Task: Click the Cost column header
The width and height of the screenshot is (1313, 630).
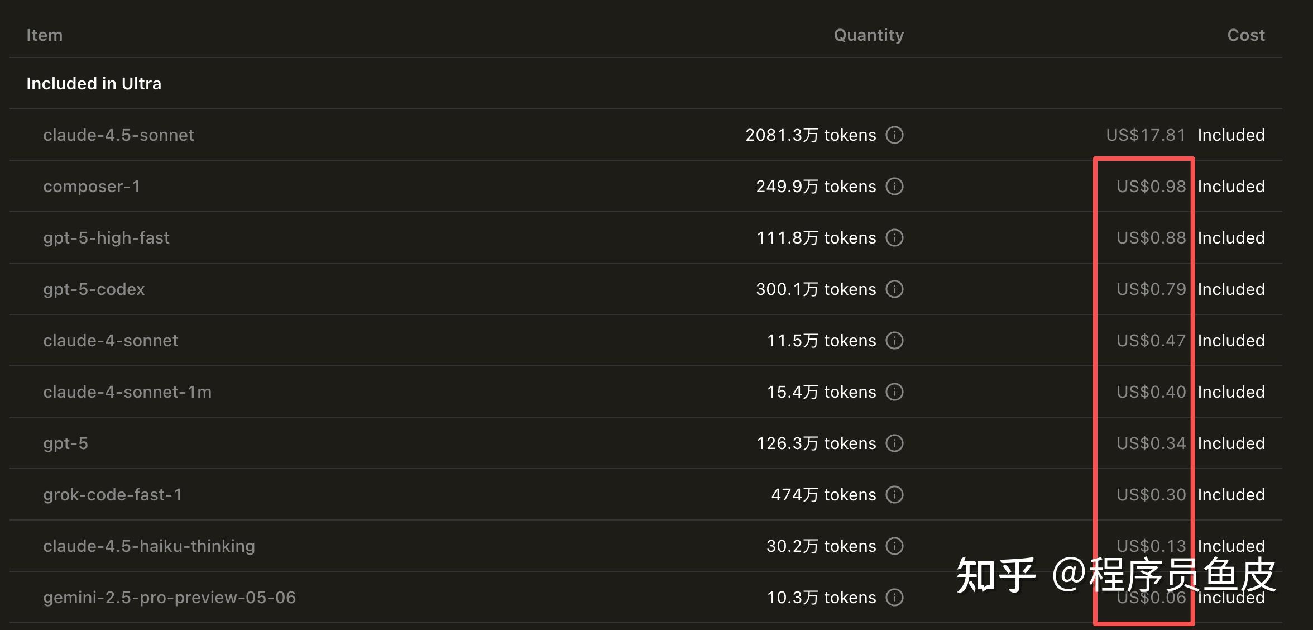Action: (1245, 35)
